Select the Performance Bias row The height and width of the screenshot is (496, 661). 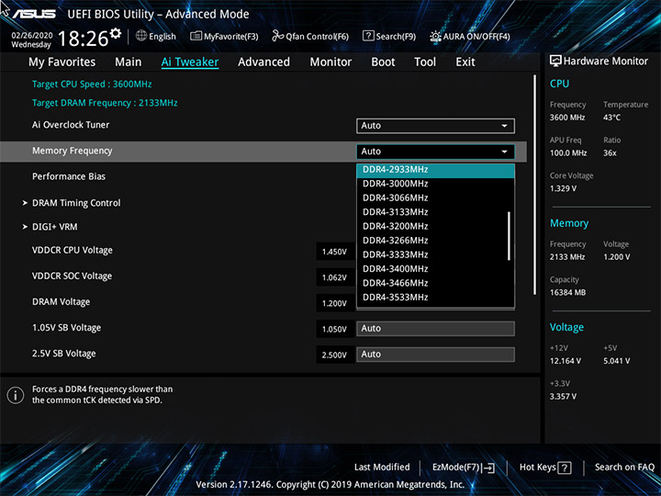click(69, 176)
